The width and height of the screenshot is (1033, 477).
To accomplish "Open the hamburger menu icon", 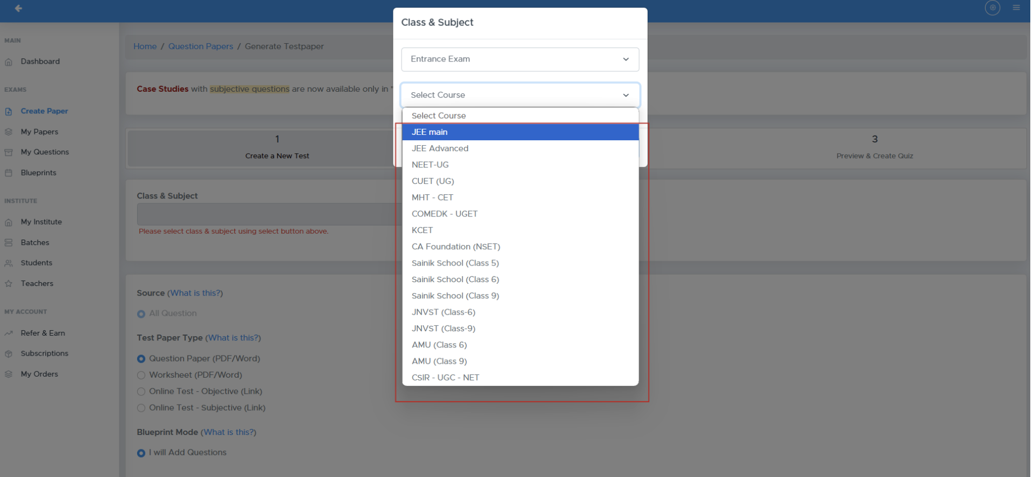I will pos(1016,8).
